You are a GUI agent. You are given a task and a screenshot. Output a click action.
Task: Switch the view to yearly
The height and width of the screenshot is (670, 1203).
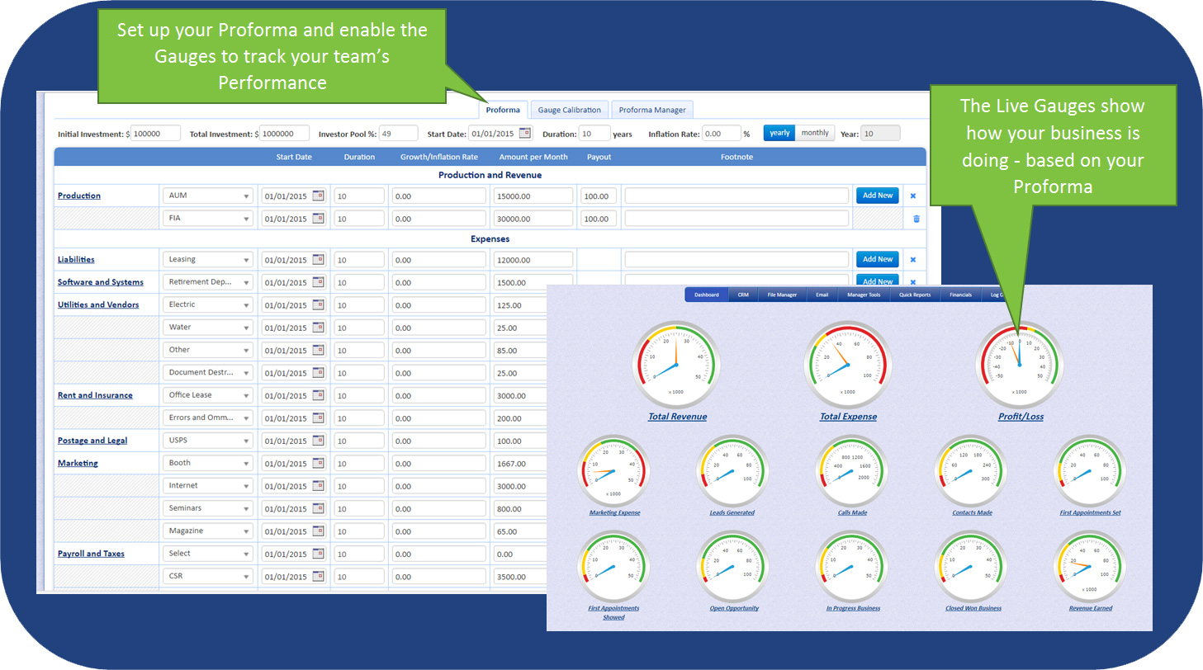click(x=779, y=133)
